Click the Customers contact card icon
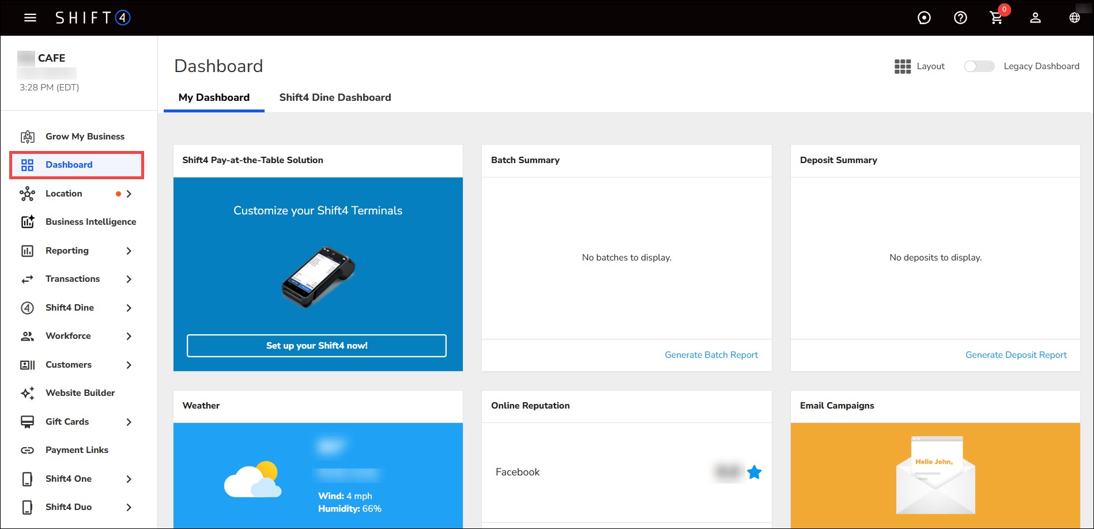The image size is (1094, 529). [28, 365]
